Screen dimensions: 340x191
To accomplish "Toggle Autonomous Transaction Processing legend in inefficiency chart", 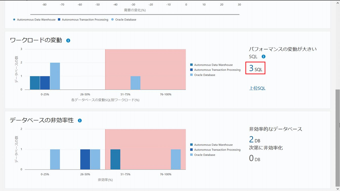I will point(215,150).
